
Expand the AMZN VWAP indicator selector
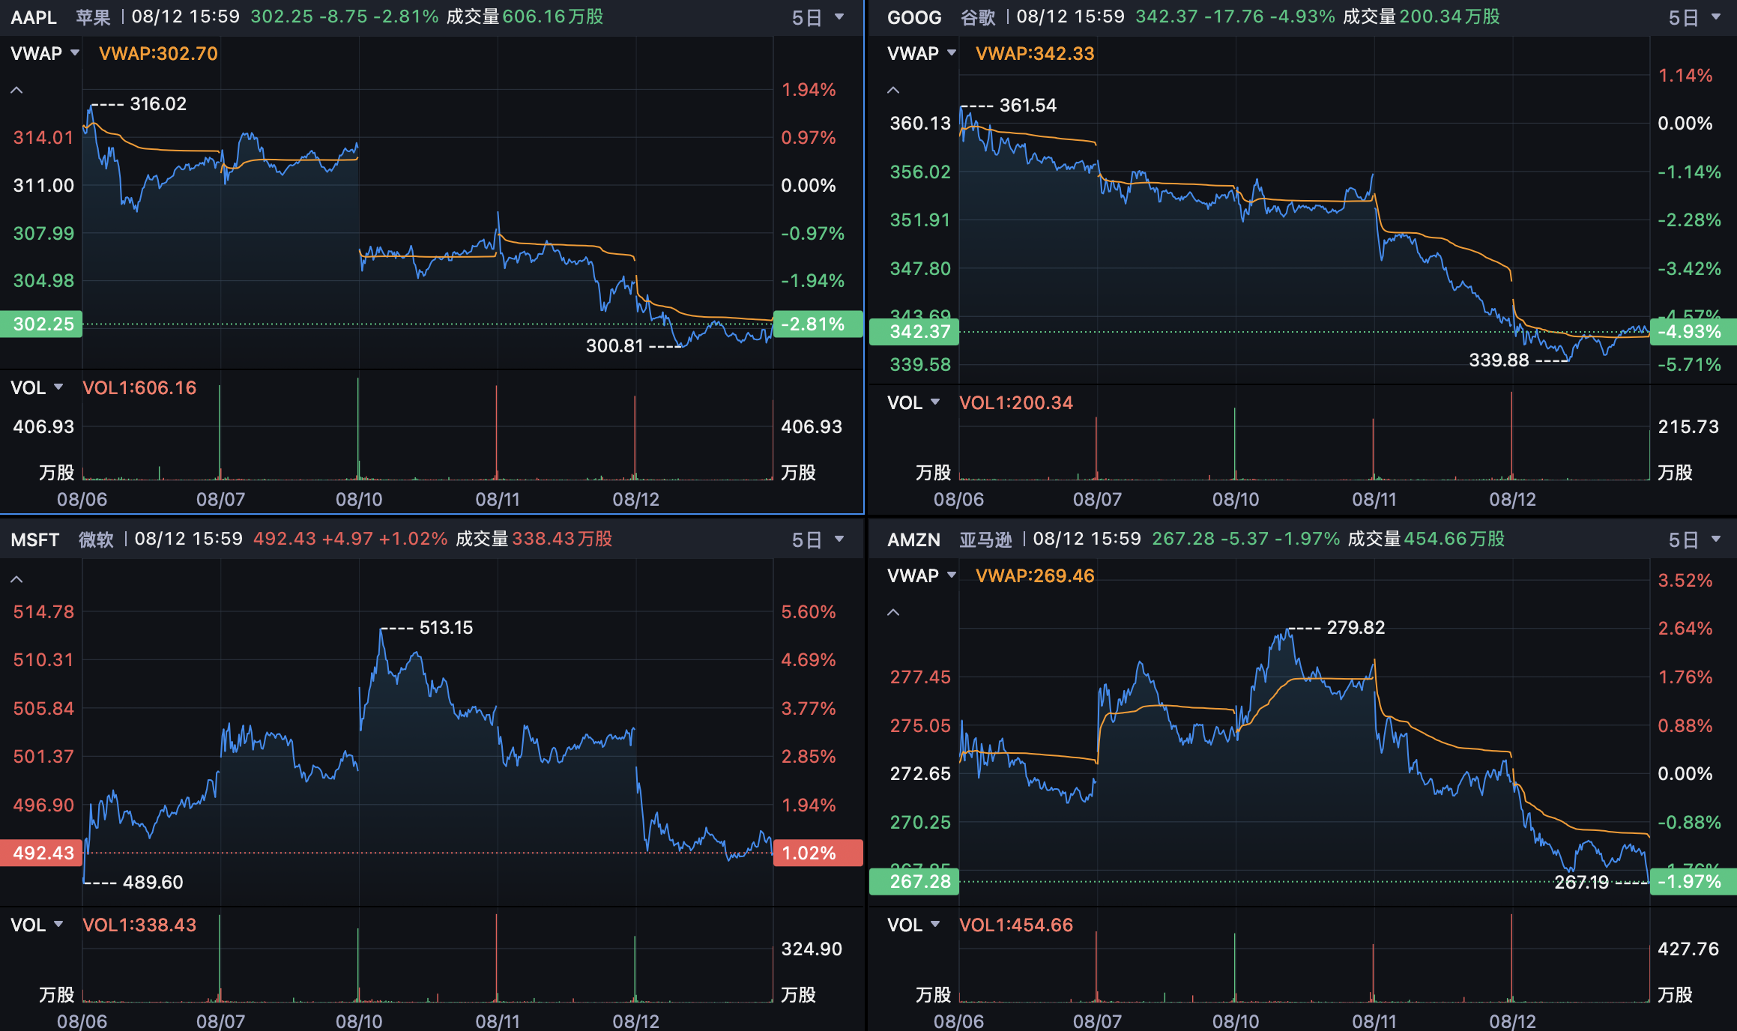(x=922, y=575)
